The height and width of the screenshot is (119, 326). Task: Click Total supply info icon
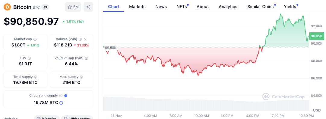pos(36,77)
